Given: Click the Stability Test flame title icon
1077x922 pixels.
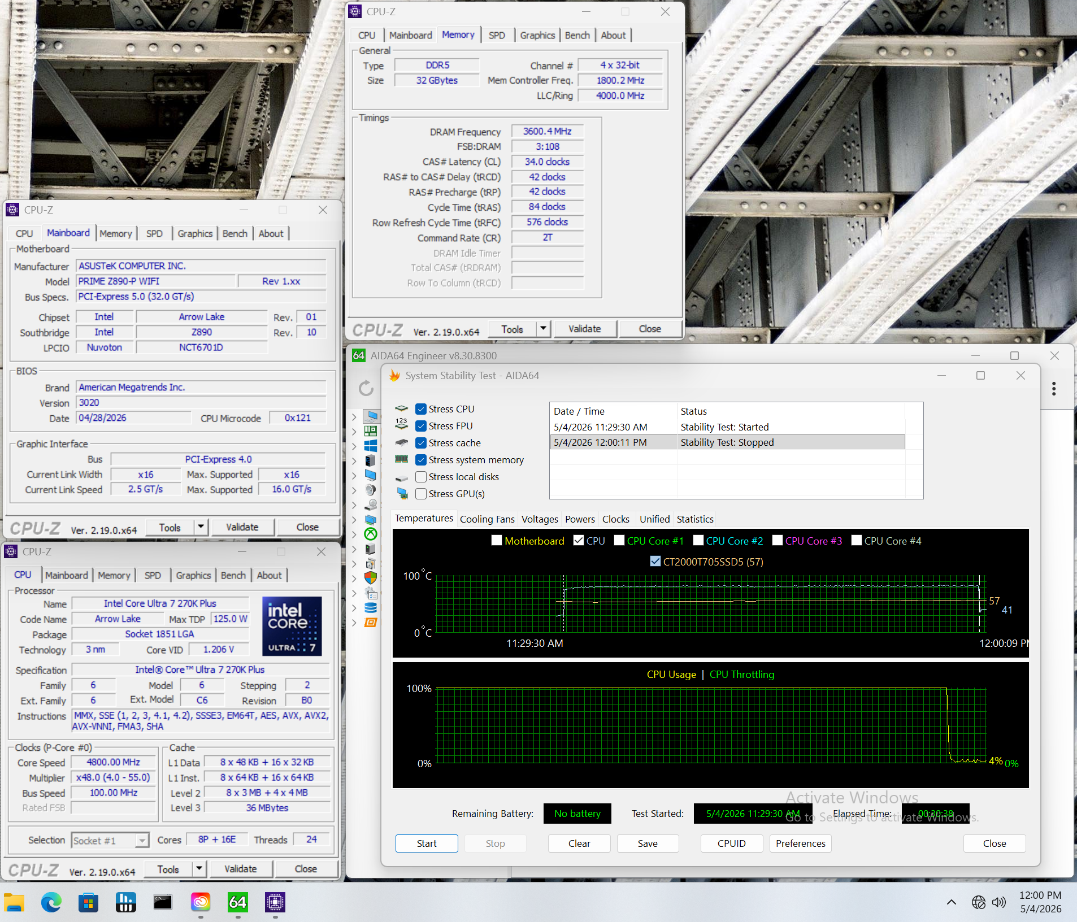Looking at the screenshot, I should point(394,376).
